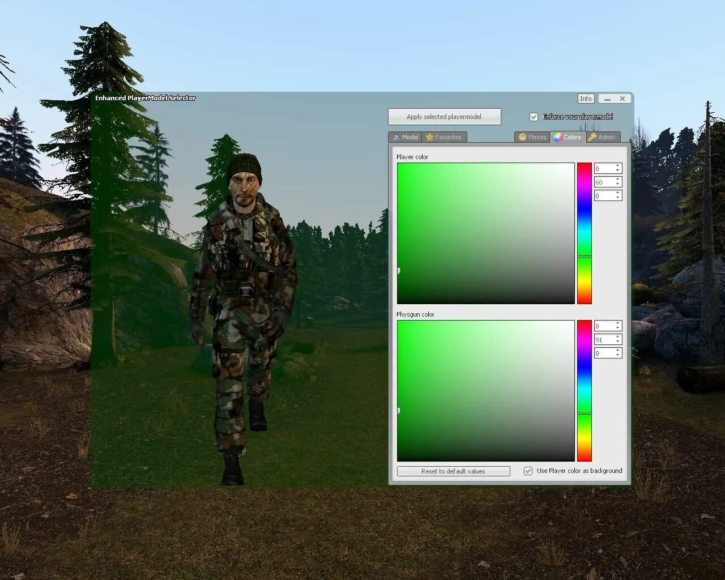Increase Physgun color green value stepper
Screen dimensions: 725x580
coord(618,337)
